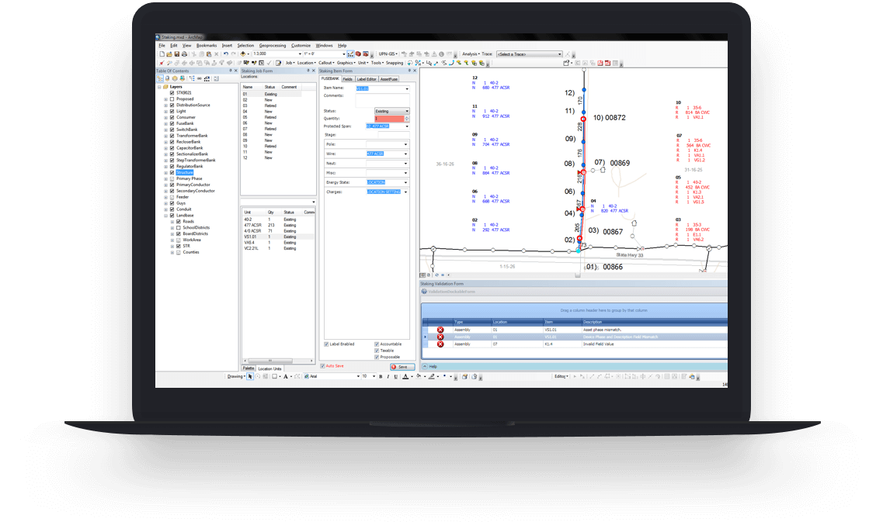This screenshot has width=883, height=522.
Task: Collapse the Landbase group
Action: click(165, 216)
